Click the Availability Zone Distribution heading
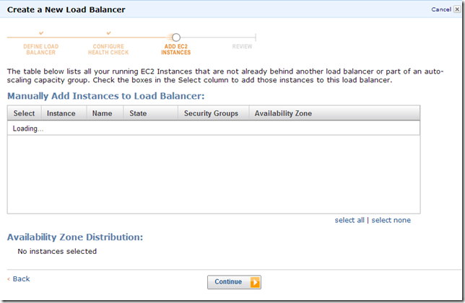This screenshot has height=303, width=465. [75, 237]
